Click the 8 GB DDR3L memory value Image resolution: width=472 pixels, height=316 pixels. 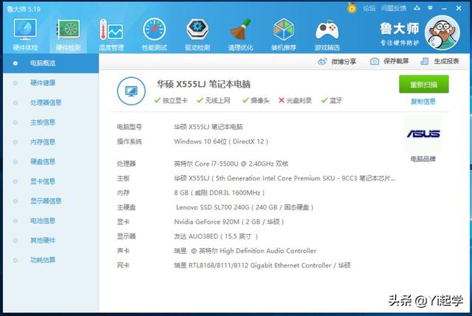tap(219, 193)
